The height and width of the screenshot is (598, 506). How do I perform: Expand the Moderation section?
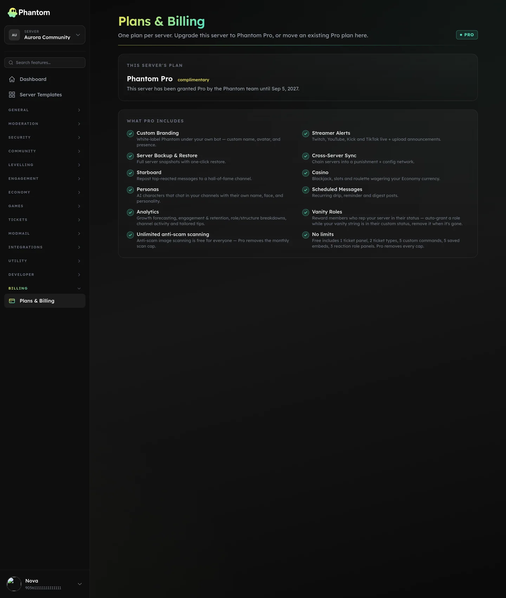click(x=45, y=124)
